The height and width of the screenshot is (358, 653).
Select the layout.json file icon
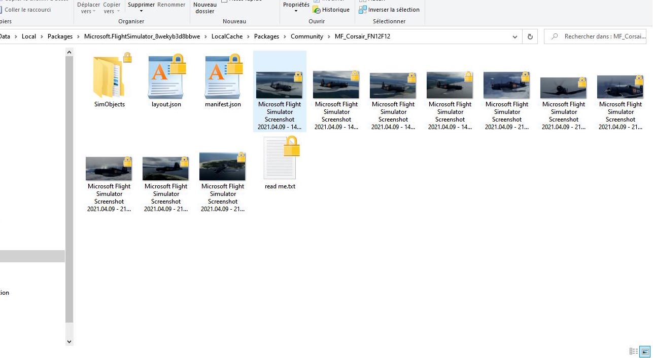[x=166, y=76]
